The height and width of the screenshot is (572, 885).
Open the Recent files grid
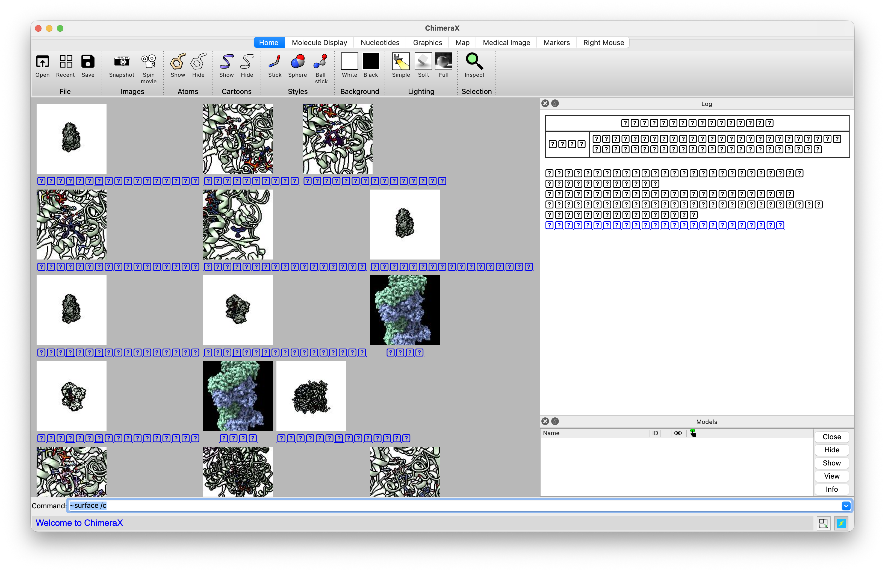pyautogui.click(x=66, y=62)
